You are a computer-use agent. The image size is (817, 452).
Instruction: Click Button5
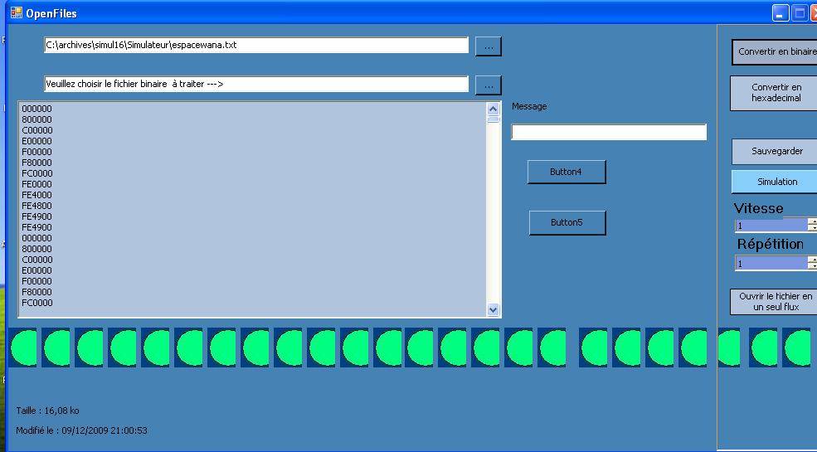pos(567,223)
